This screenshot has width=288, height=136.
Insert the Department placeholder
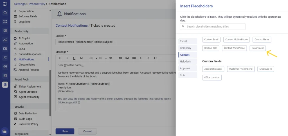click(258, 48)
